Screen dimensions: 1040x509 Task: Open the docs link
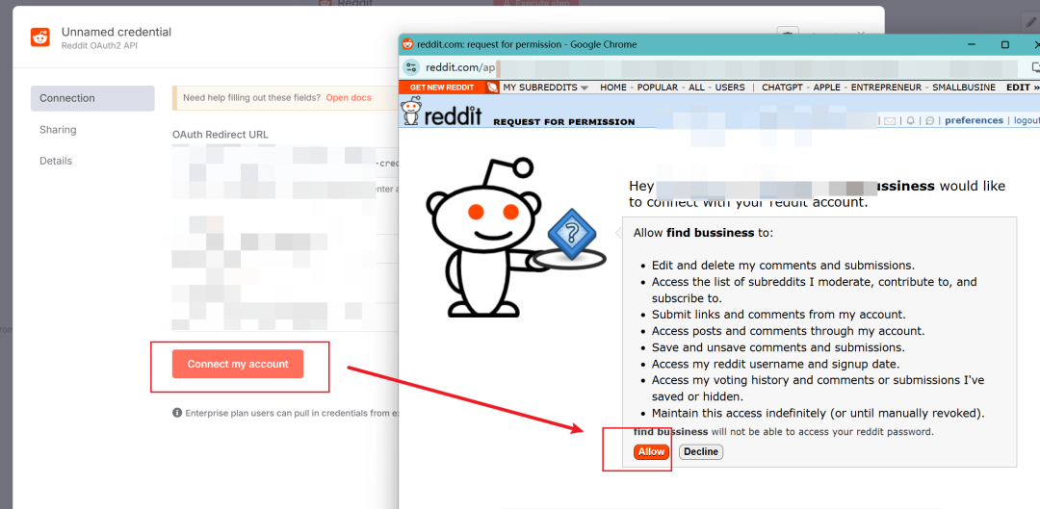click(349, 97)
